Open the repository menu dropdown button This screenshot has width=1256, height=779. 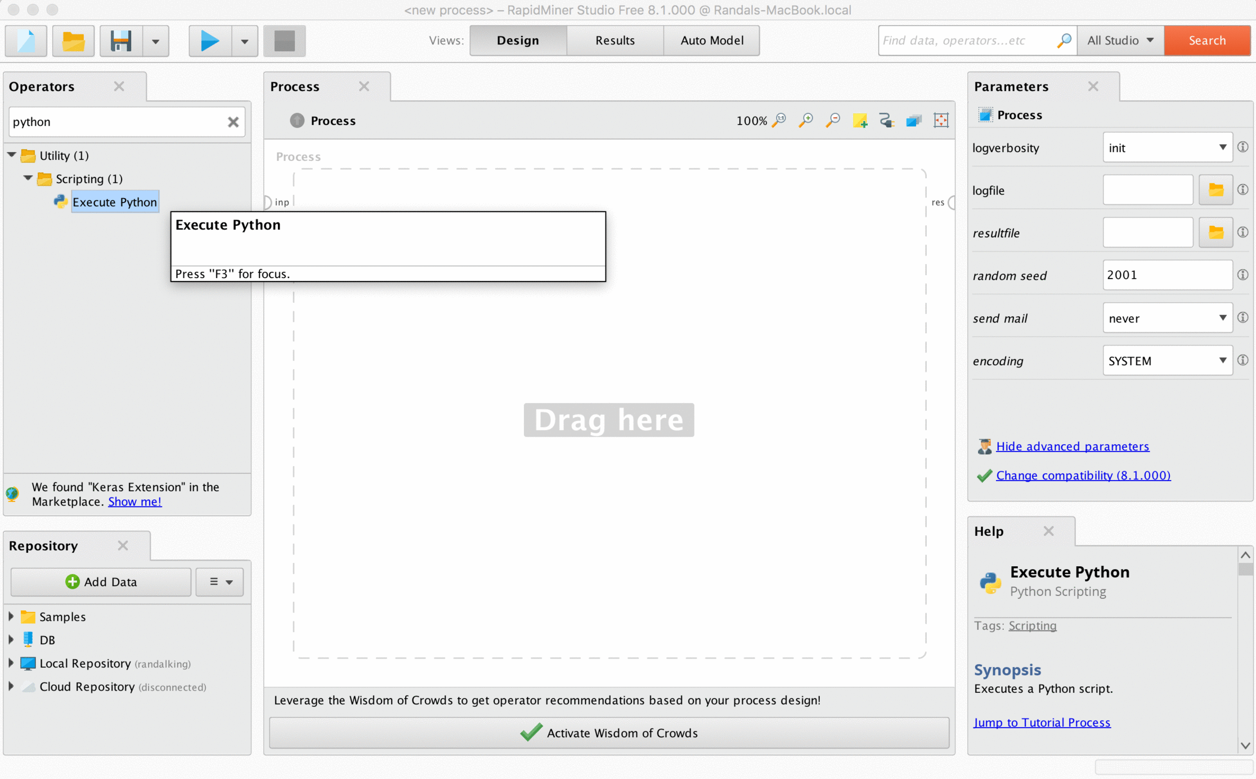pos(220,581)
